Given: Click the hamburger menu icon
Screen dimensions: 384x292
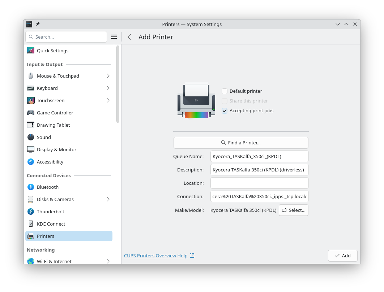Looking at the screenshot, I should [114, 37].
